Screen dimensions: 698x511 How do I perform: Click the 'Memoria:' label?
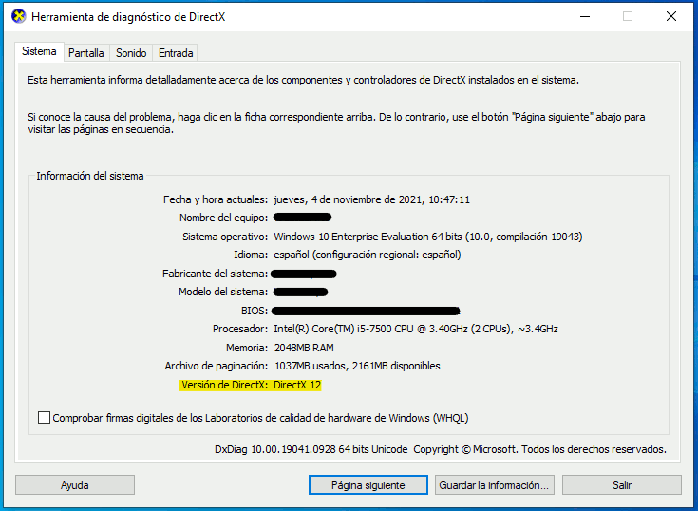pos(247,348)
